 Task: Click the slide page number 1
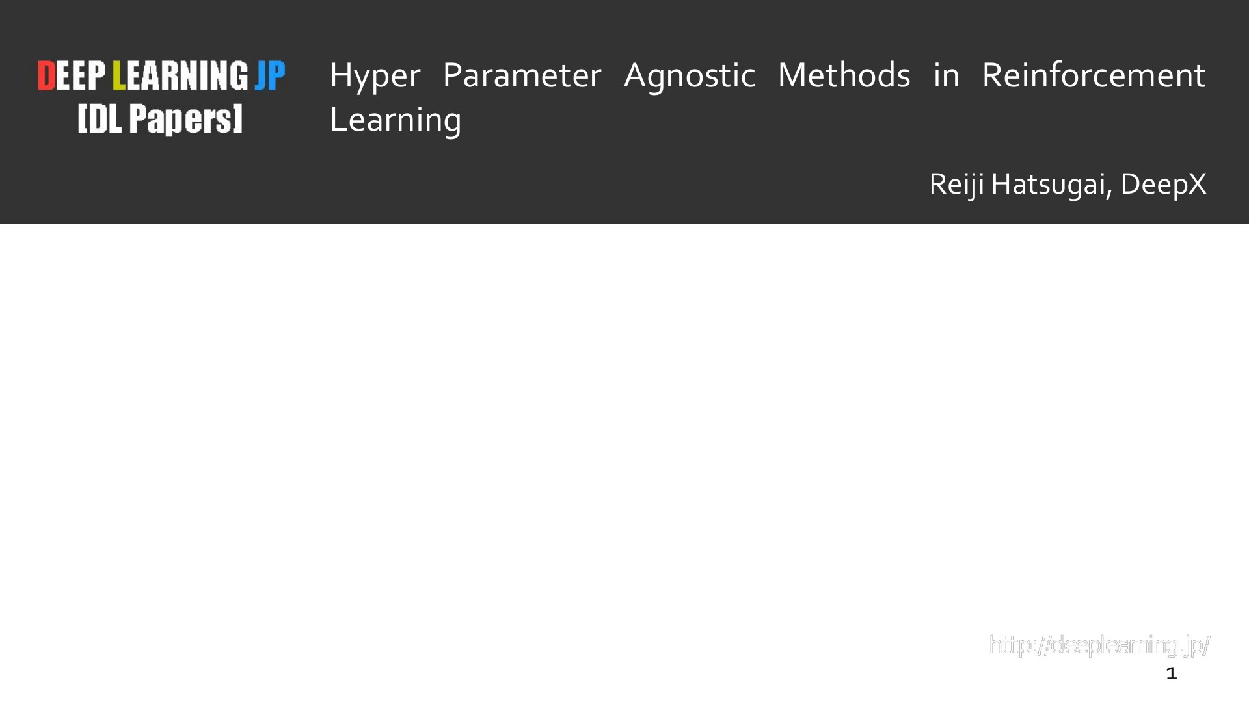click(1172, 673)
